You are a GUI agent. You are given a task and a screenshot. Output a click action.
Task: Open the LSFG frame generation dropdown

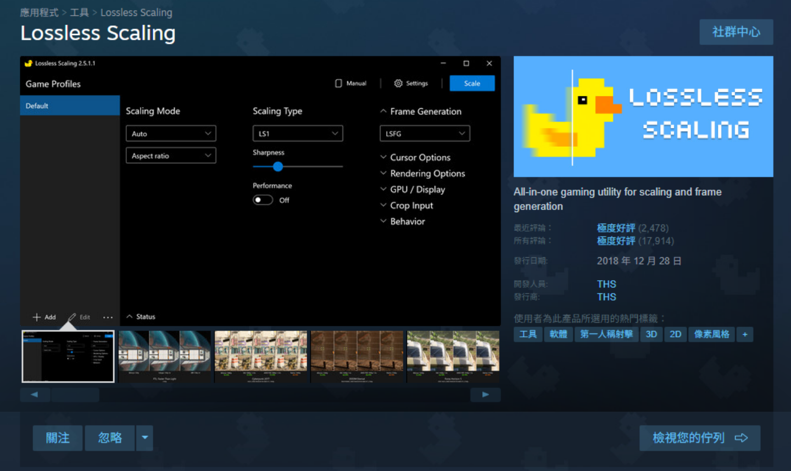coord(425,134)
